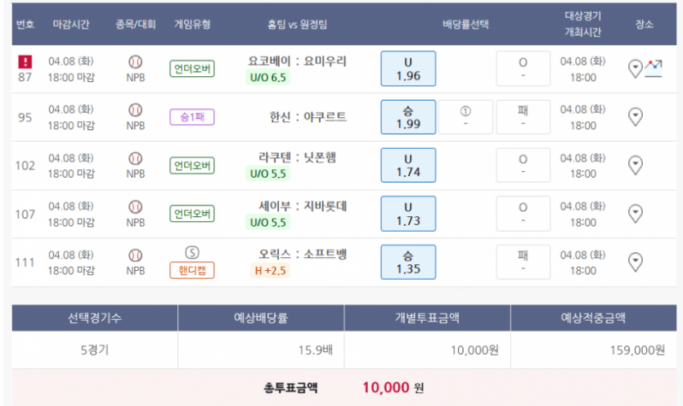
Task: Select the O option for 세이부 : 지바롯데
Action: pyautogui.click(x=523, y=214)
